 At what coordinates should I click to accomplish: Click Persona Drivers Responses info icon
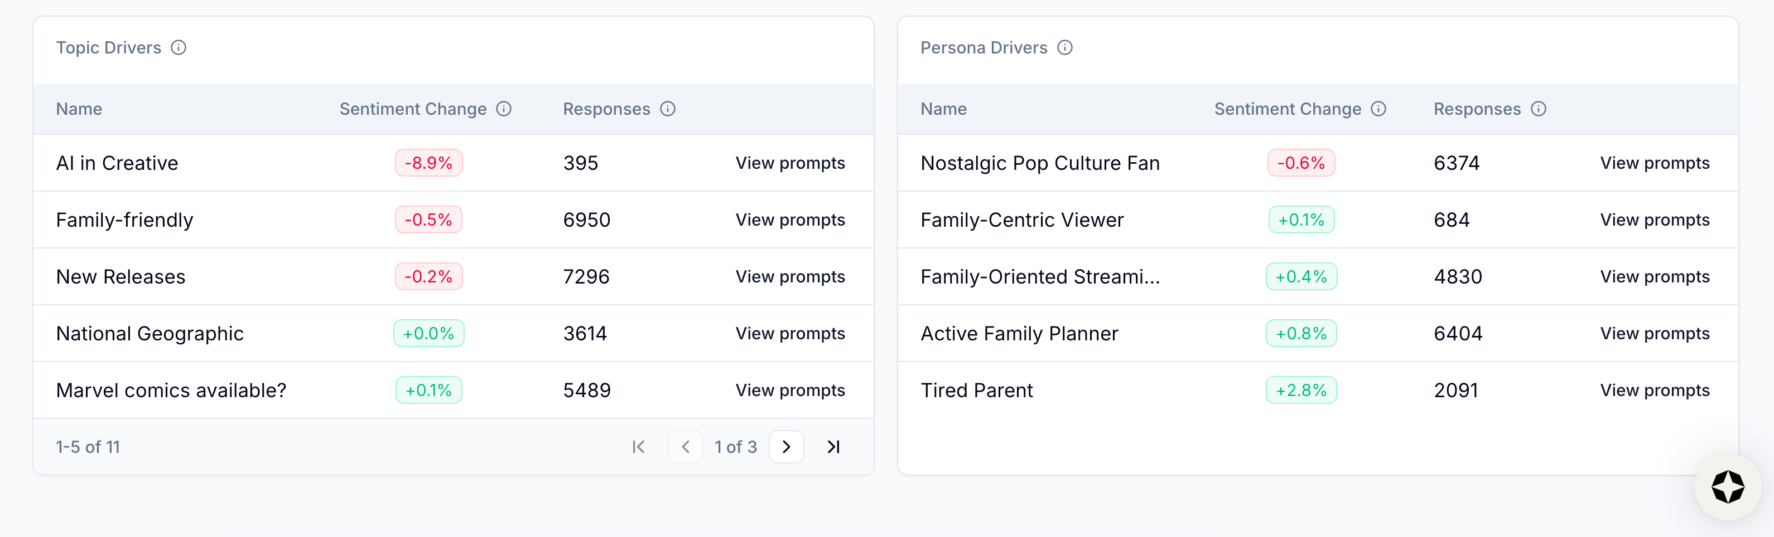click(x=1539, y=109)
